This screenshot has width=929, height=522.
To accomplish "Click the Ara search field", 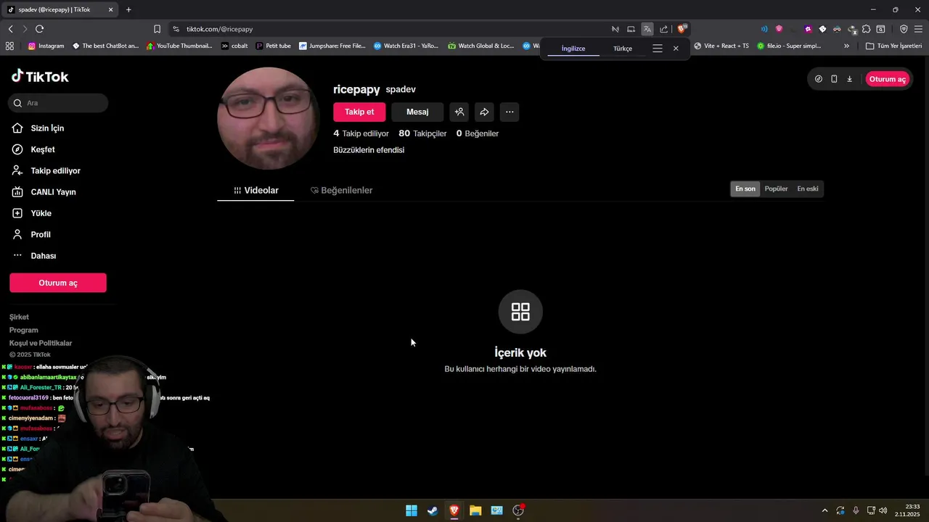I will tap(58, 103).
